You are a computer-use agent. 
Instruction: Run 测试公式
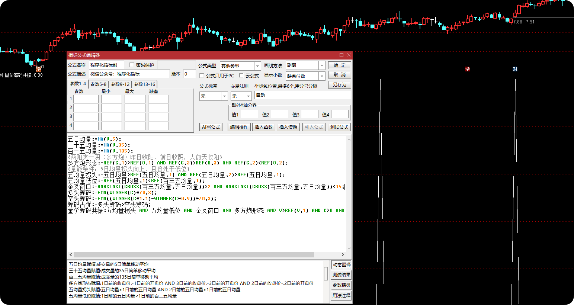point(339,127)
